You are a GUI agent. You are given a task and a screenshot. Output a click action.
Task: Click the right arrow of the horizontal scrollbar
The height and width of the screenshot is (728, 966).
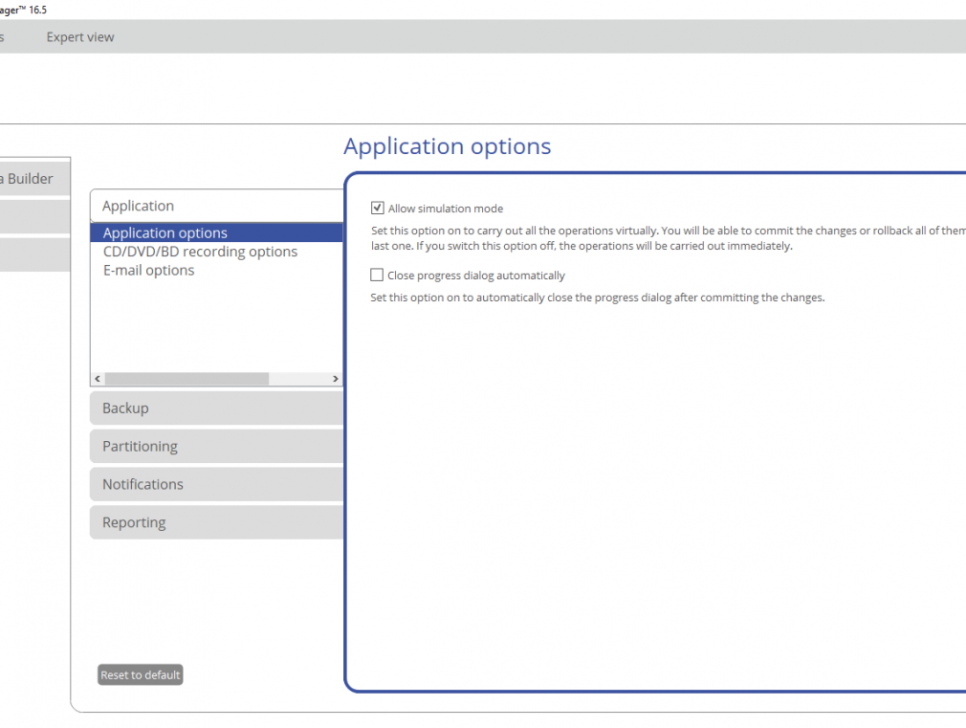[335, 379]
